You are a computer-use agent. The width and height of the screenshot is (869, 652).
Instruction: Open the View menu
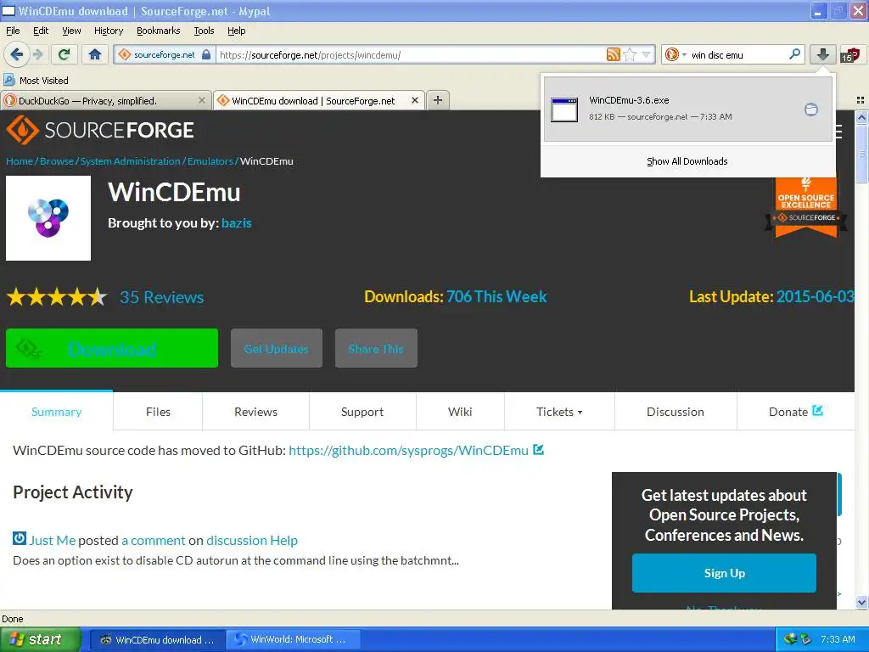tap(71, 31)
